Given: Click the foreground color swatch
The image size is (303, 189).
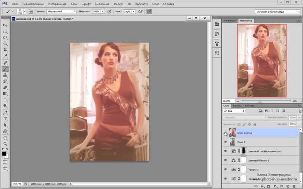Looking at the screenshot, I should 4,154.
